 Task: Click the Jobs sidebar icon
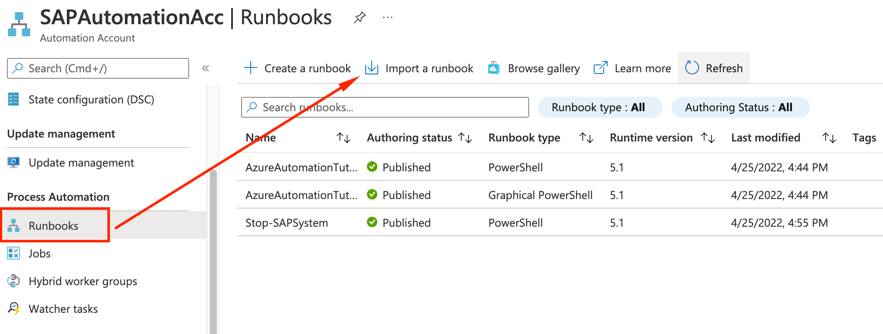pyautogui.click(x=13, y=254)
